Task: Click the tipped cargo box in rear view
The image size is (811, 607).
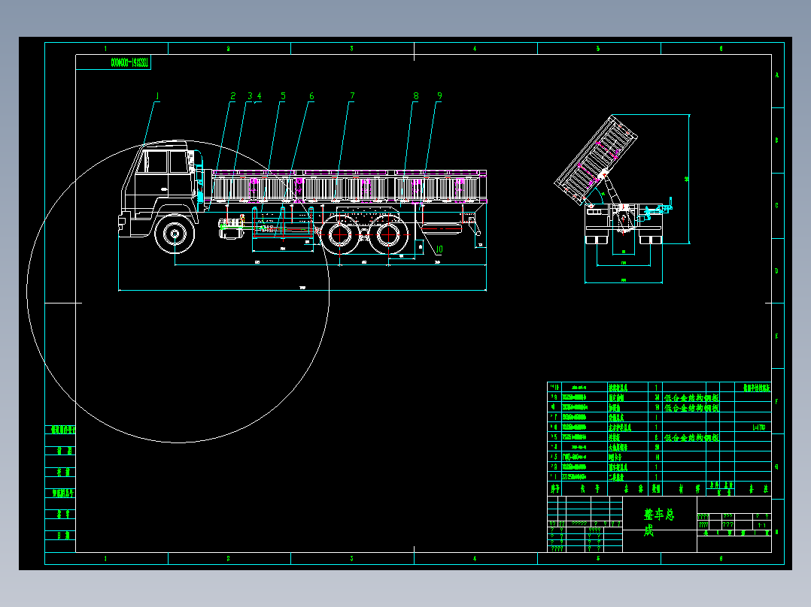Action: coord(596,159)
